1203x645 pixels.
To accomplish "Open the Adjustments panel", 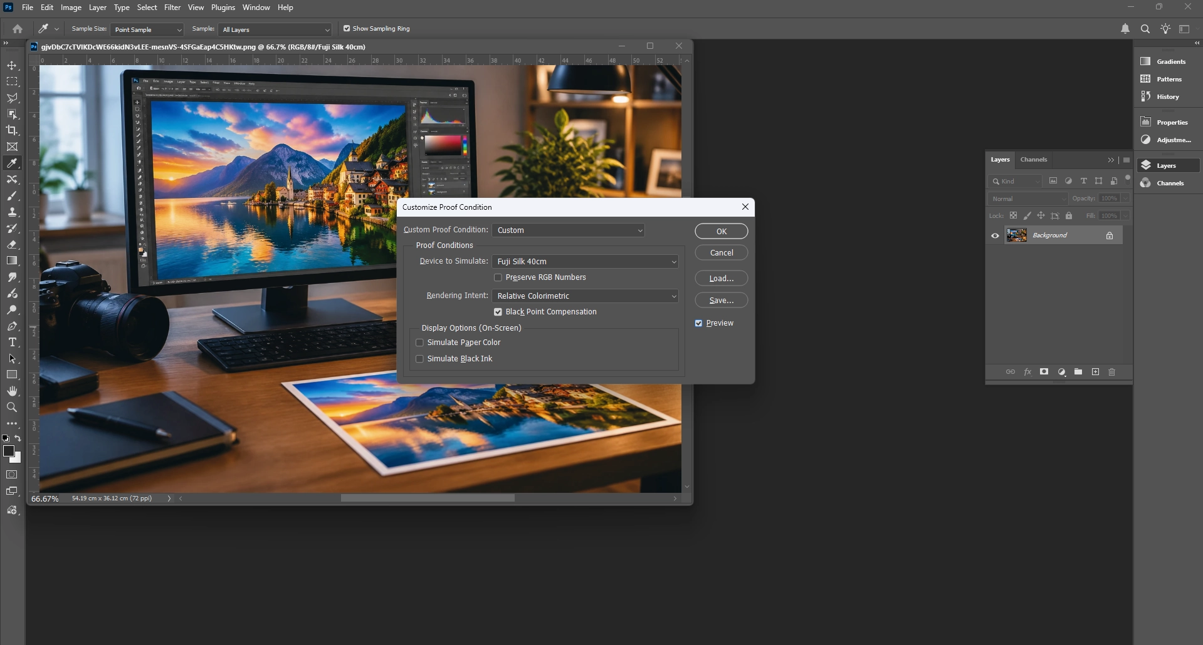I will click(1168, 140).
